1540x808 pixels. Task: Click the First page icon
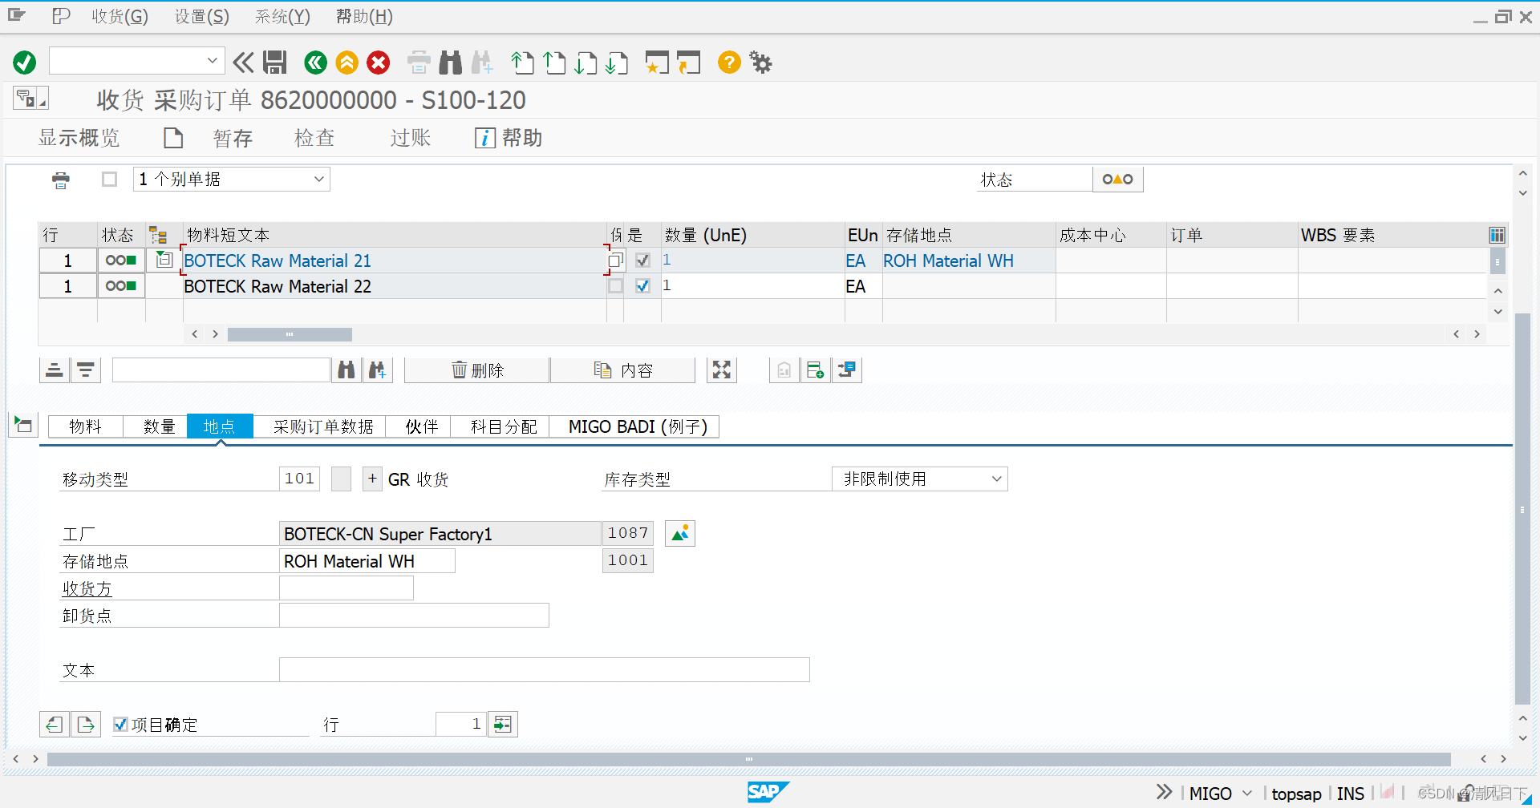pyautogui.click(x=523, y=63)
